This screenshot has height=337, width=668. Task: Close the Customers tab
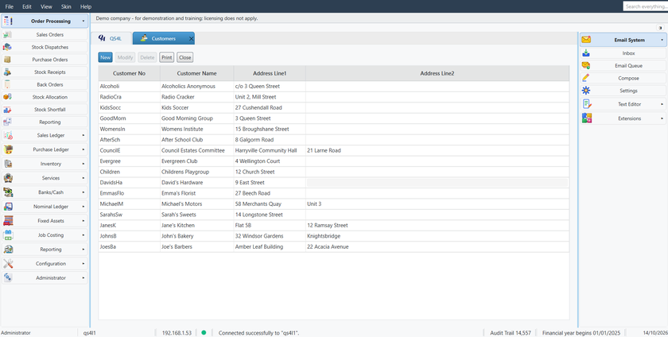(x=191, y=39)
